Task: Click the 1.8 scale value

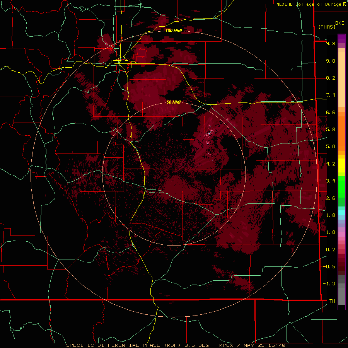Action: pyautogui.click(x=331, y=215)
